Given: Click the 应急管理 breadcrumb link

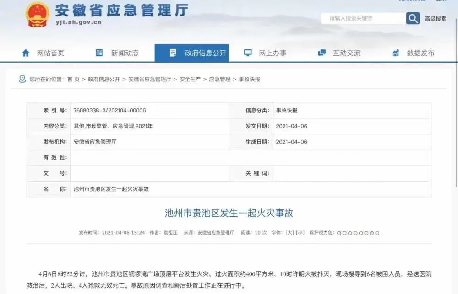Looking at the screenshot, I should pos(220,80).
